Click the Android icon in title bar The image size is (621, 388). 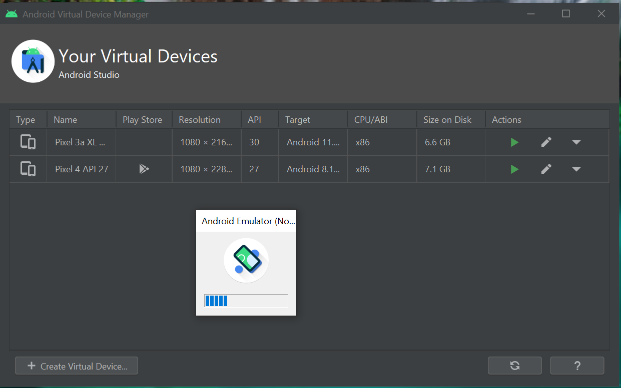[12, 14]
